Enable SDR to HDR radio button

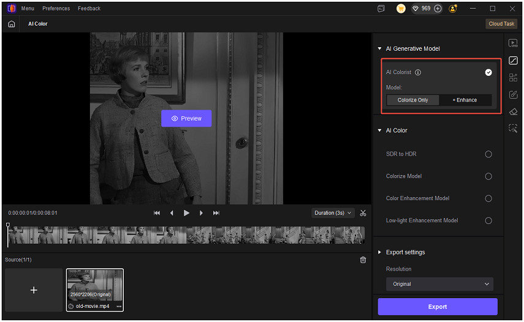[x=488, y=154]
